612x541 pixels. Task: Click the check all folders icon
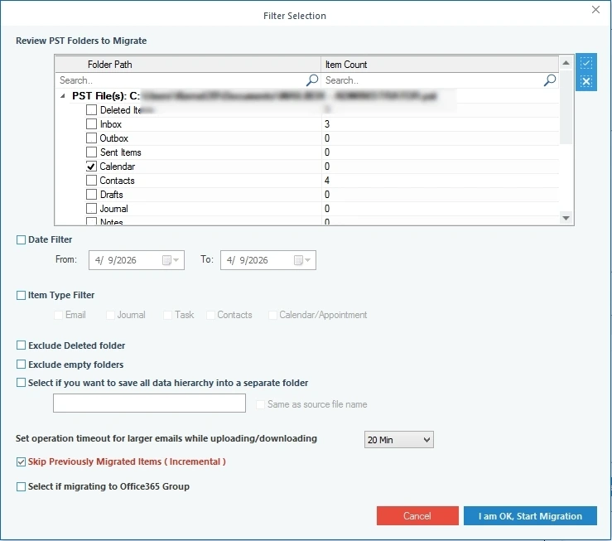tap(586, 64)
